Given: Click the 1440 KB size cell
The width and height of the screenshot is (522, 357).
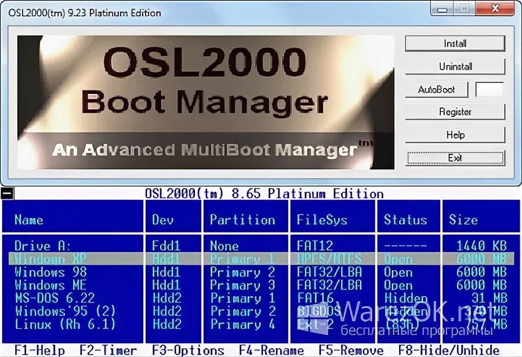Looking at the screenshot, I should pyautogui.click(x=481, y=246).
